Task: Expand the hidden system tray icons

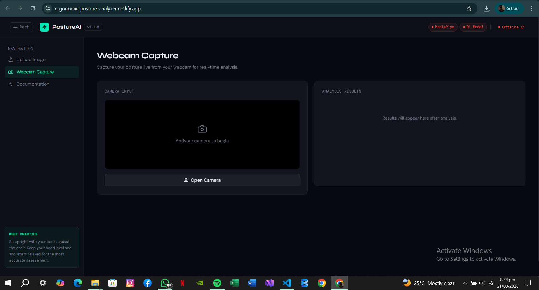Action: (x=465, y=283)
